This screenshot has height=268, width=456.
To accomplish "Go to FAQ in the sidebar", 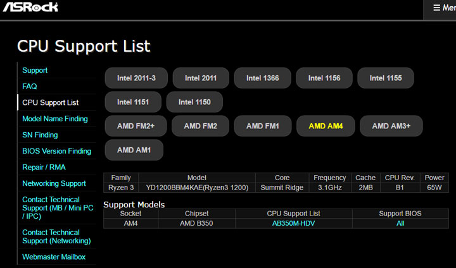I will tap(30, 86).
